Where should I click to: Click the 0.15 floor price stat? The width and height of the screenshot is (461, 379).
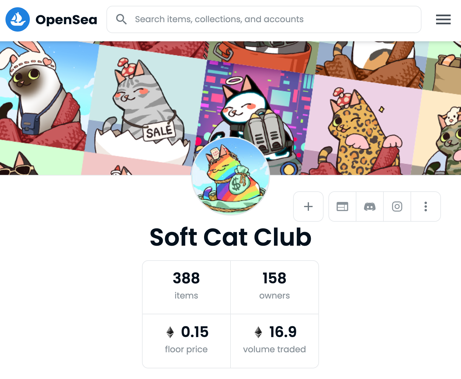click(x=186, y=341)
